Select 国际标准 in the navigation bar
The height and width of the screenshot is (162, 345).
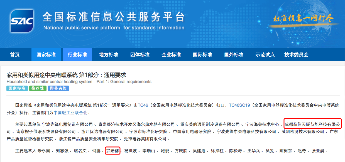(202, 55)
